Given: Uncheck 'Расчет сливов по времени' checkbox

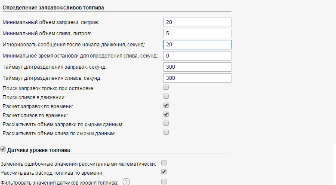Looking at the screenshot, I should (166, 115).
